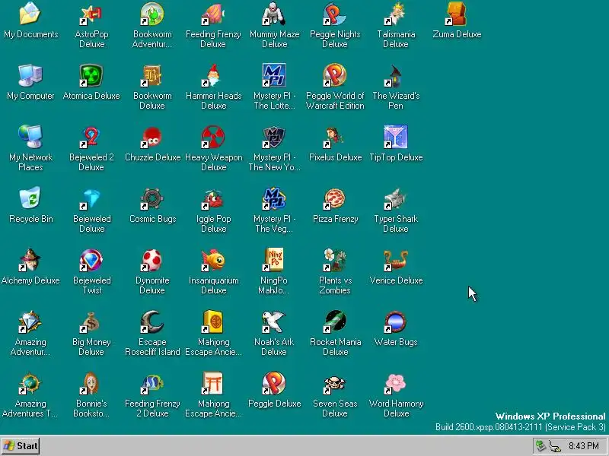Select the TipTop Deluxe martini icon

(x=396, y=137)
